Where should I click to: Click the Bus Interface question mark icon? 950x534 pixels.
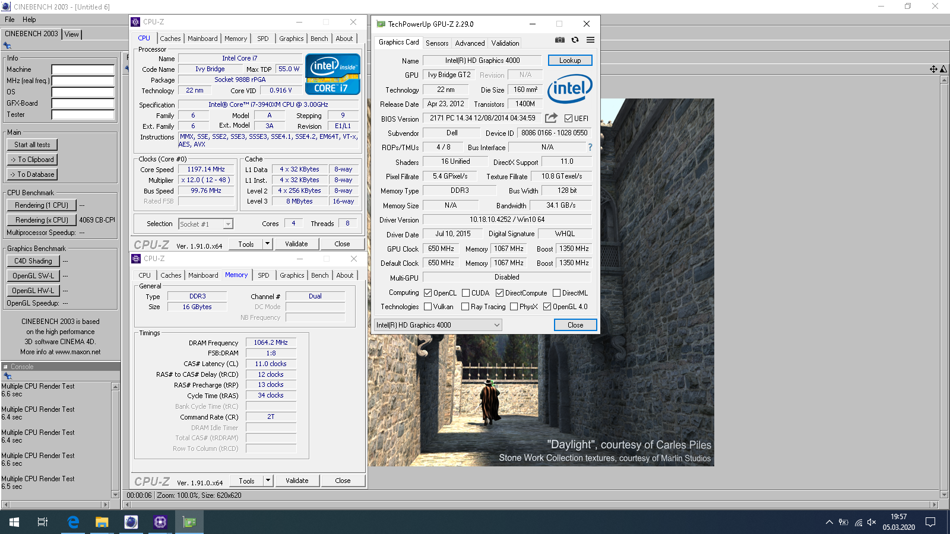tap(590, 147)
